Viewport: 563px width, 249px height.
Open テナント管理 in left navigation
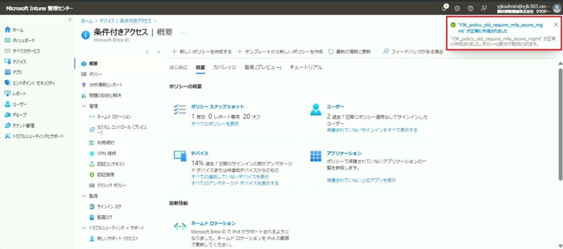[x=19, y=125]
